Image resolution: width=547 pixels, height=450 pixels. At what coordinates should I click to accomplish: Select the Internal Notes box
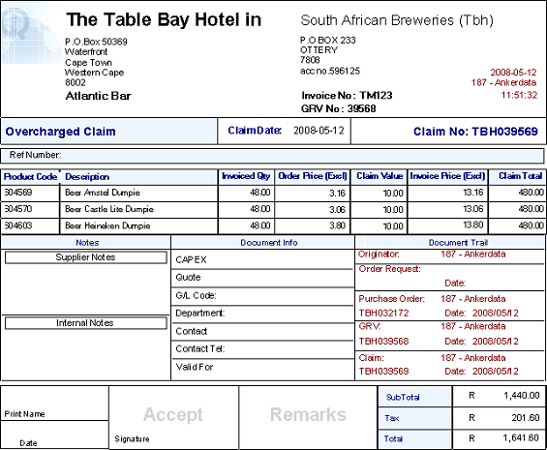pos(86,323)
